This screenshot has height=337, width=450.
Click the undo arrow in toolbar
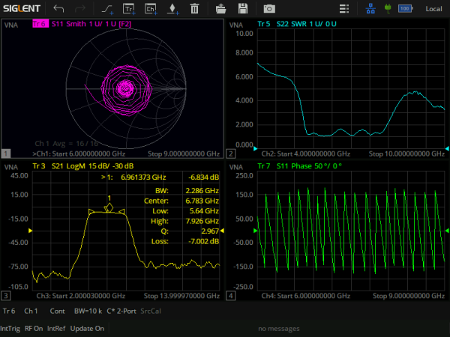pyautogui.click(x=58, y=9)
